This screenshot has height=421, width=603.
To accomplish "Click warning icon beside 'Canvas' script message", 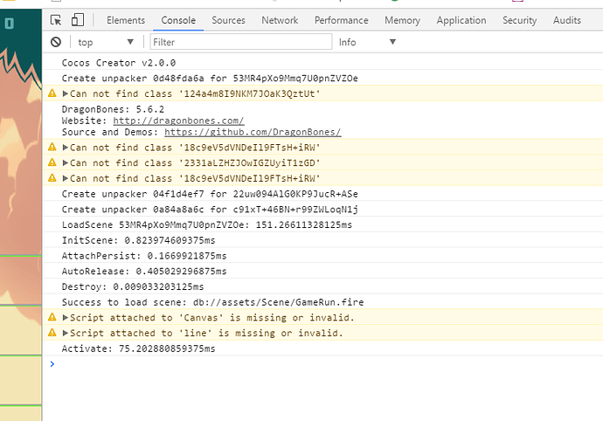I will point(52,318).
